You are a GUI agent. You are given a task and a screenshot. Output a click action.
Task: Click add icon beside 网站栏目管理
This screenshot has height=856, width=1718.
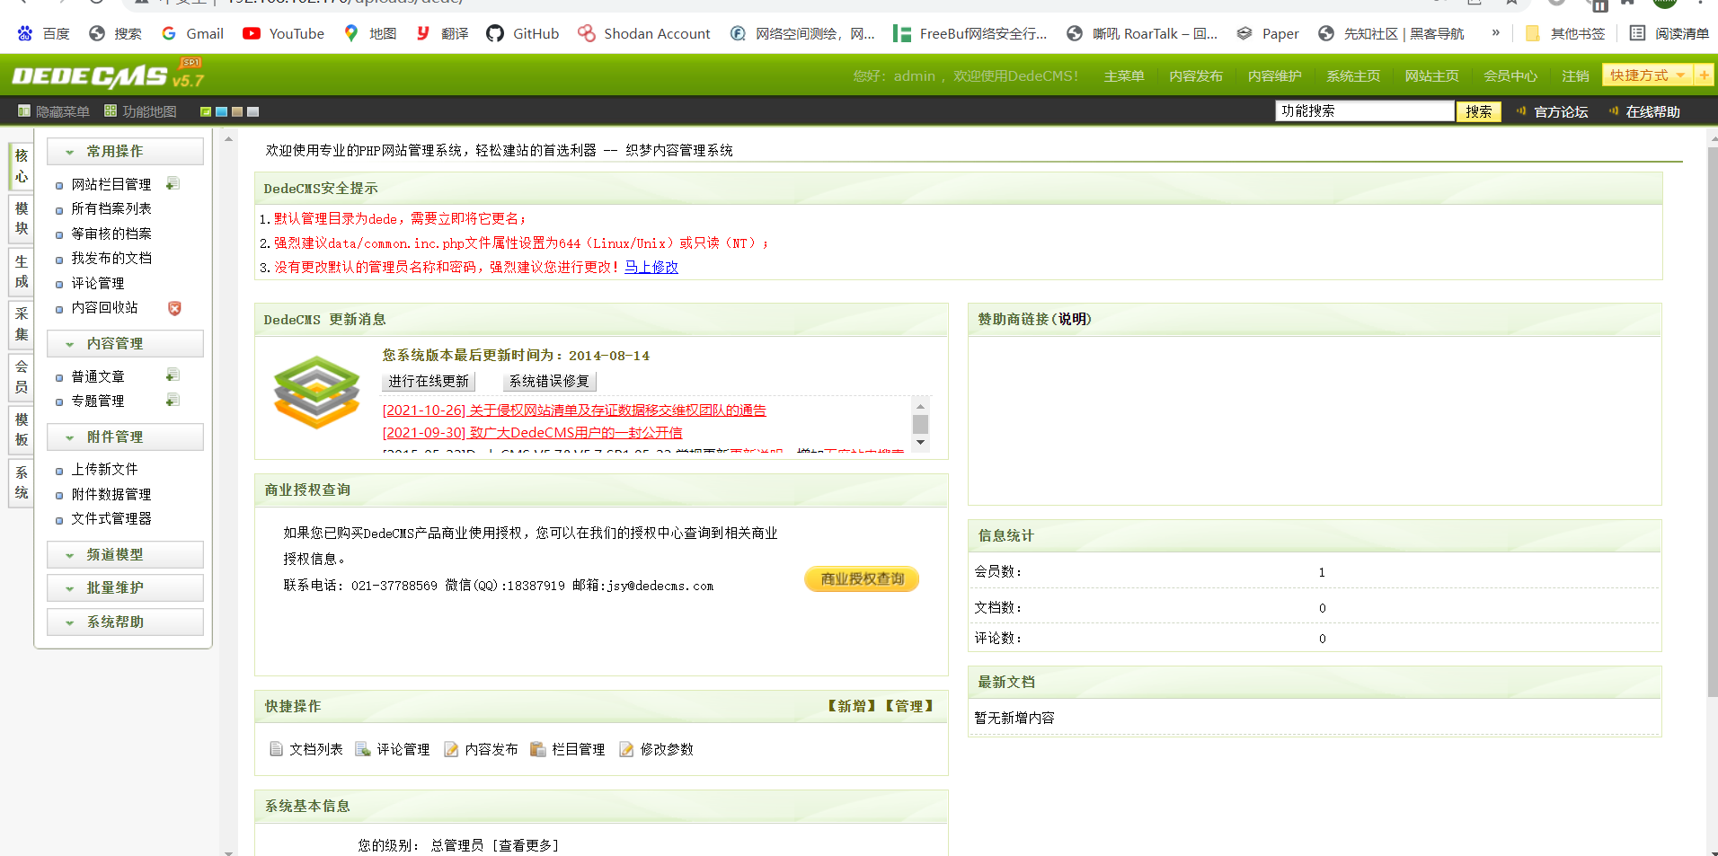(173, 183)
